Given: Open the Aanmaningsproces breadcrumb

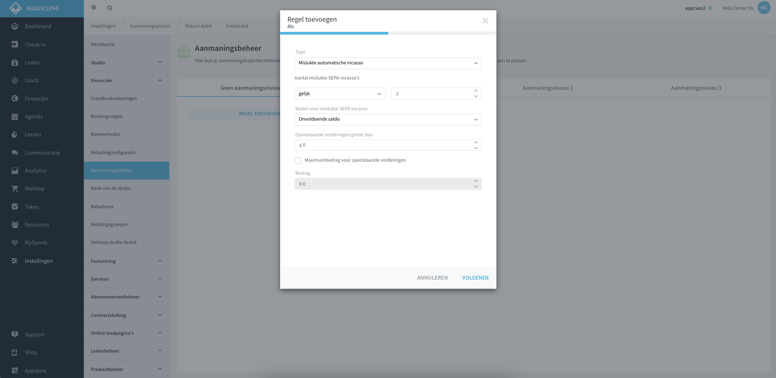Looking at the screenshot, I should click(x=150, y=26).
